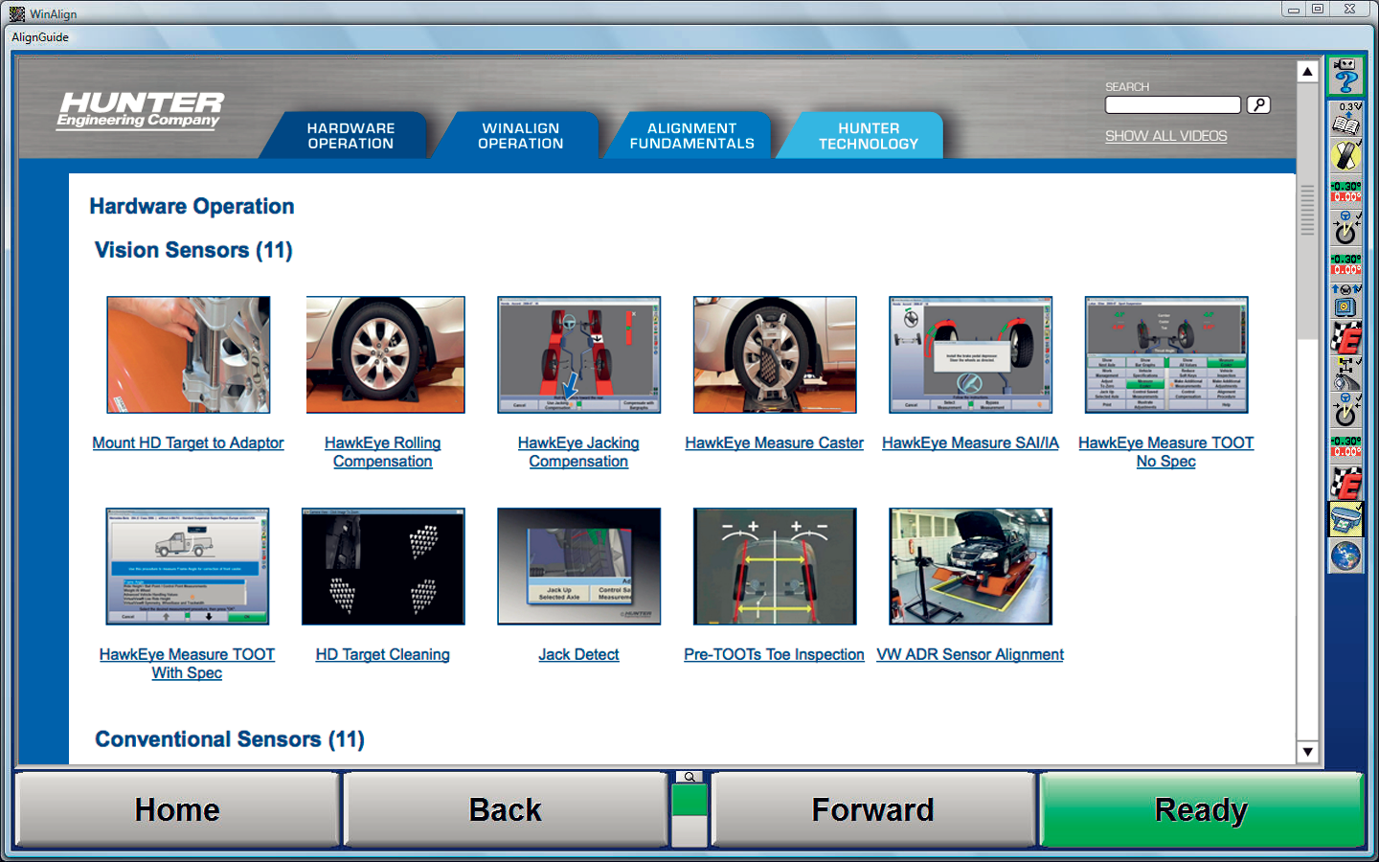Open HD Target Cleaning link

pos(383,654)
